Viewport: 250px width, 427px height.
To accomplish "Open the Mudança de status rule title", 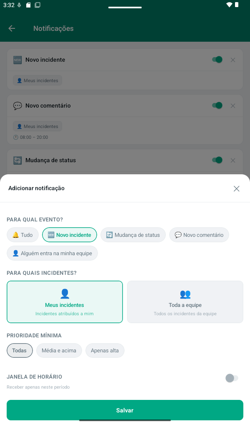I will point(50,160).
